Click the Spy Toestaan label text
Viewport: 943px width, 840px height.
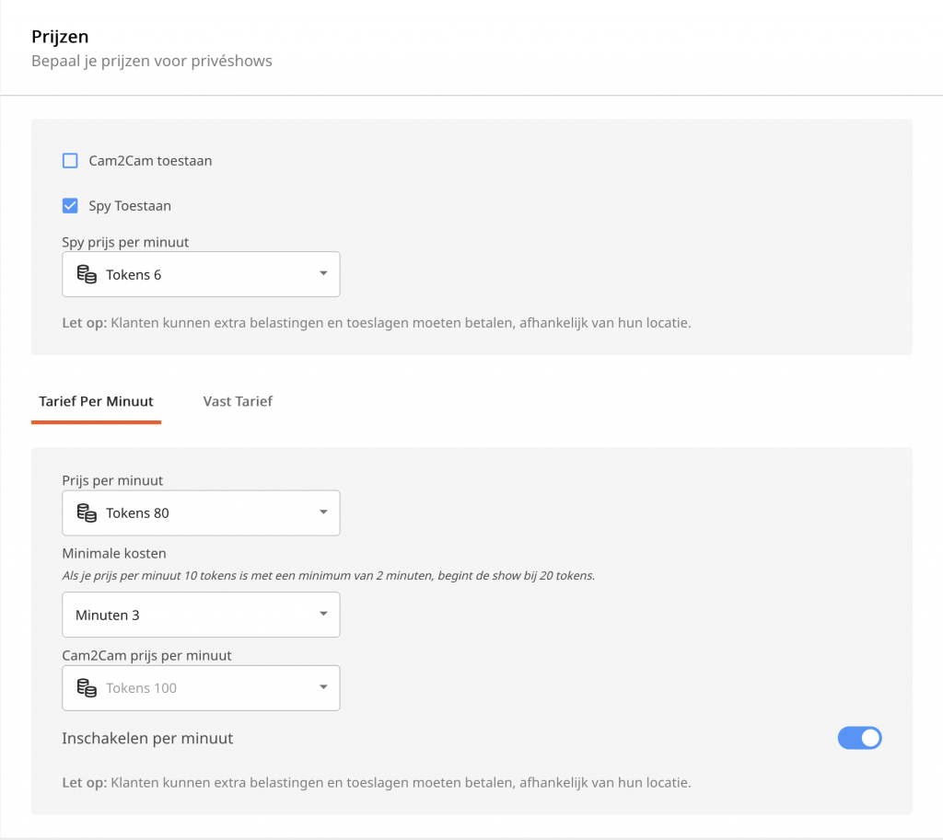click(x=130, y=206)
